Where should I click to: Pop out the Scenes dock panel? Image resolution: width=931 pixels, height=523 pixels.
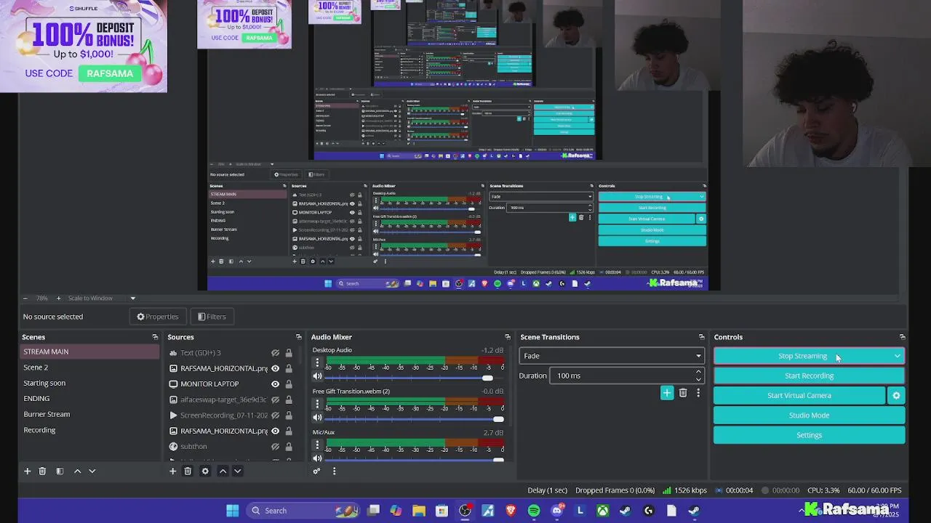155,337
